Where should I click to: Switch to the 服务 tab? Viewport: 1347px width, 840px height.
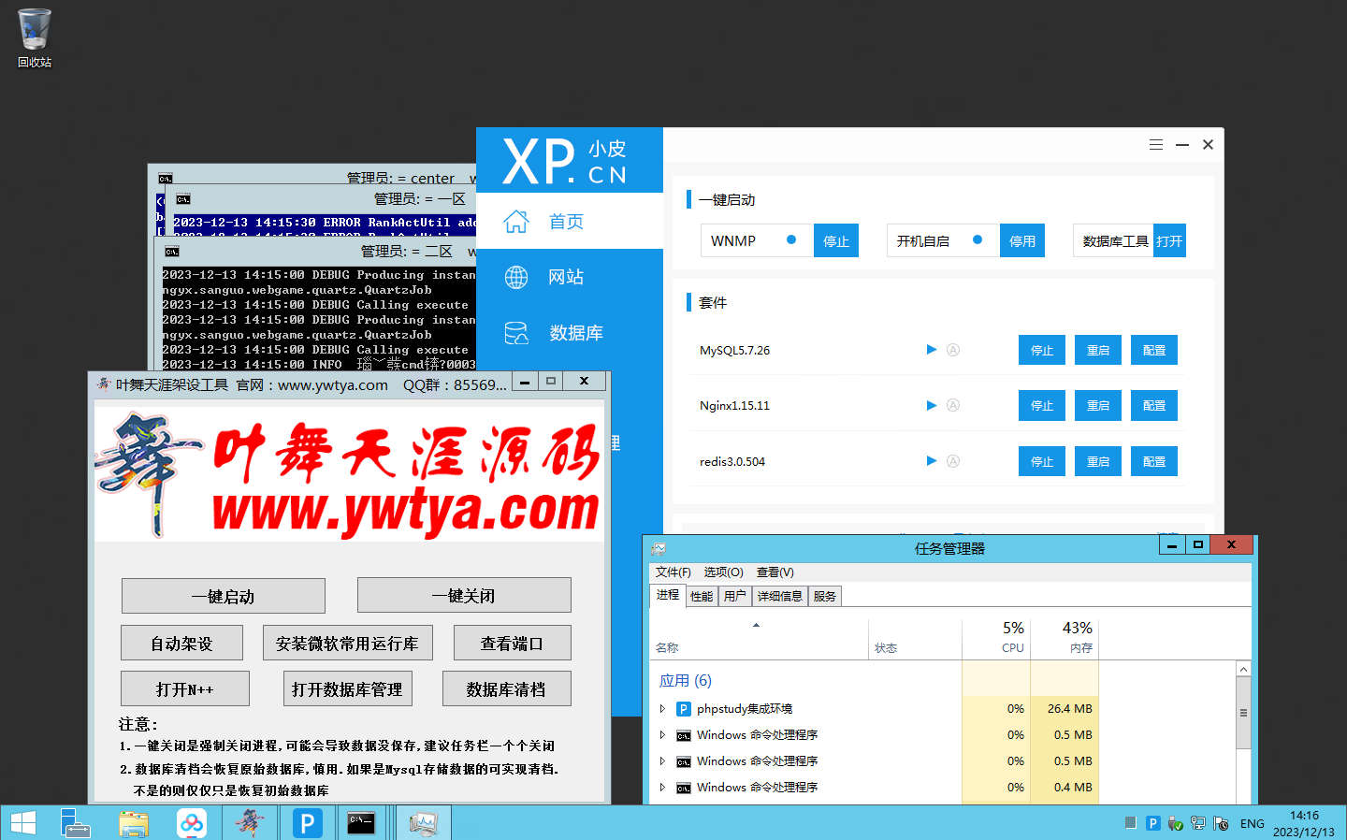[x=825, y=596]
